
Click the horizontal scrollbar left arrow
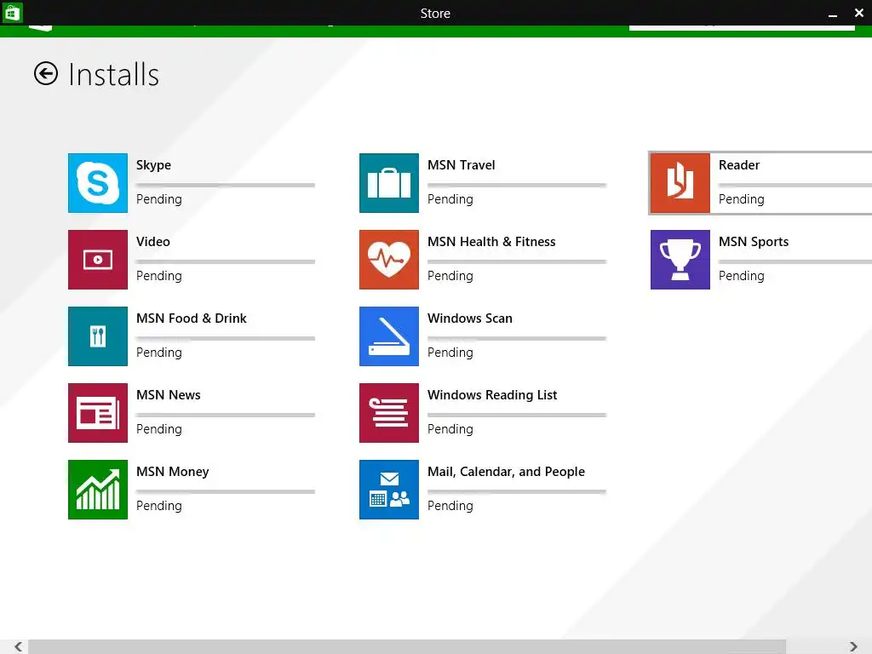19,647
